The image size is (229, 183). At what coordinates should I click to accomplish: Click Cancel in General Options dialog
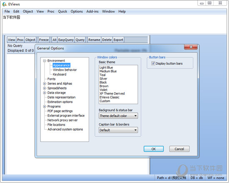click(179, 149)
